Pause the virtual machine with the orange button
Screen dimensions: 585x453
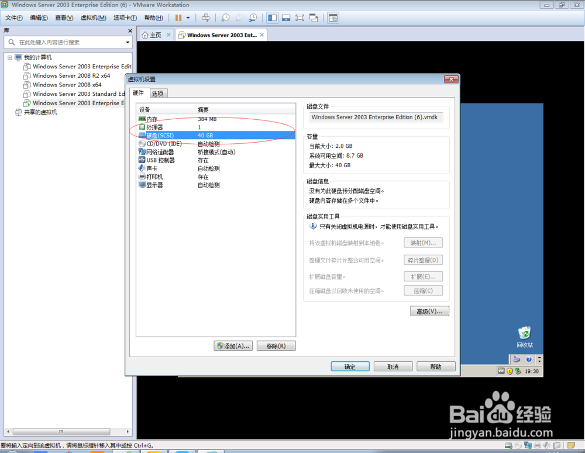click(178, 18)
